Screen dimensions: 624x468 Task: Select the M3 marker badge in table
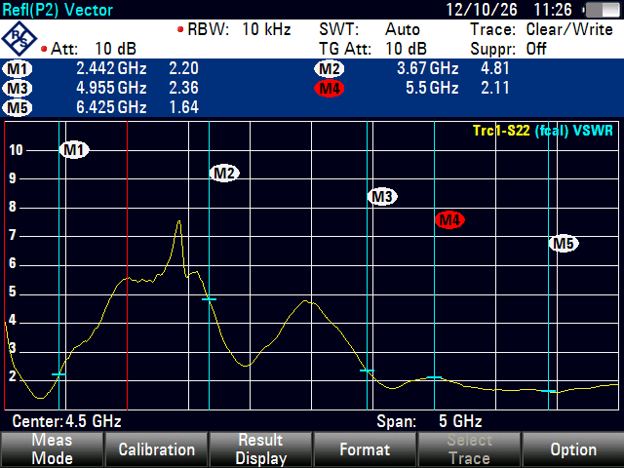18,89
